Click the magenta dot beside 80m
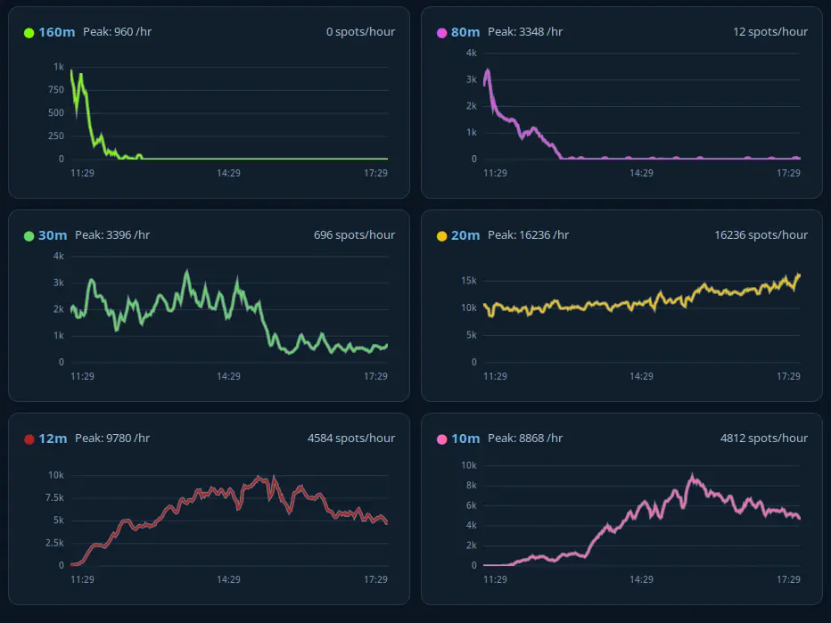 (x=441, y=33)
